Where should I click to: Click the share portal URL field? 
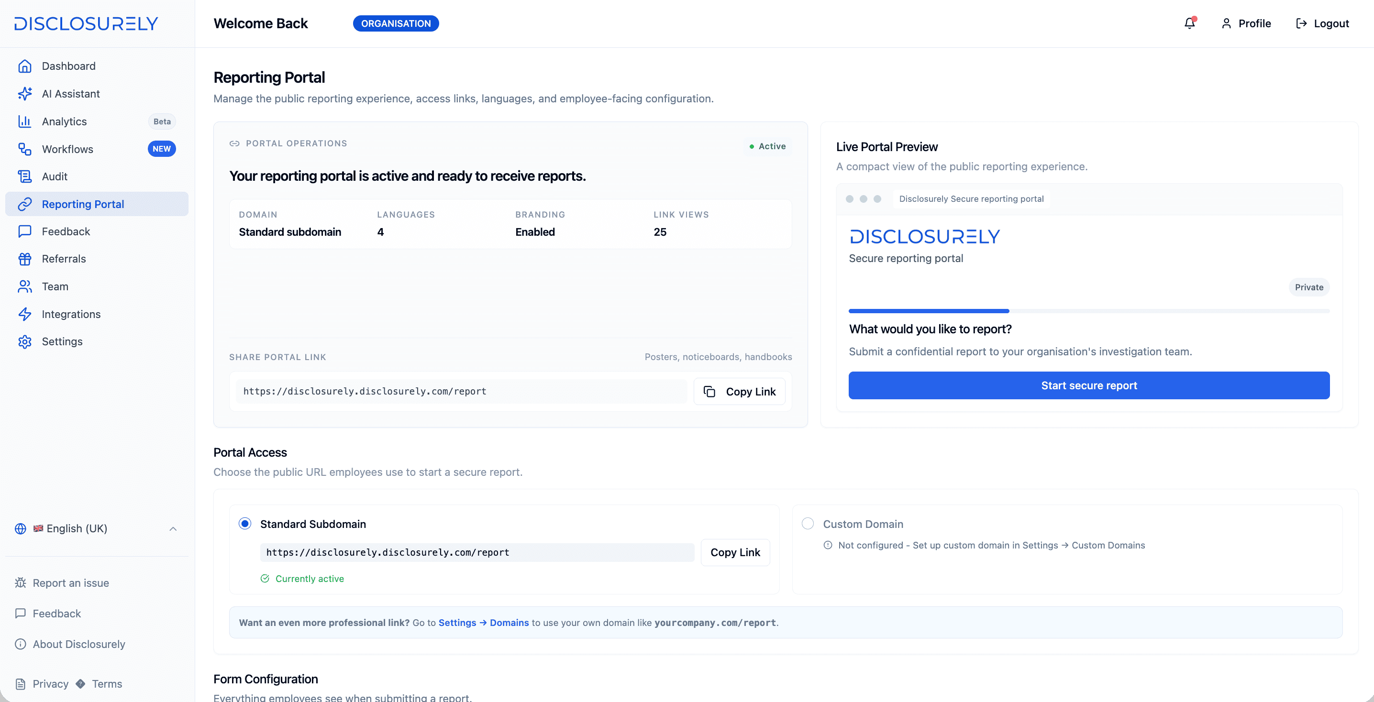point(461,392)
